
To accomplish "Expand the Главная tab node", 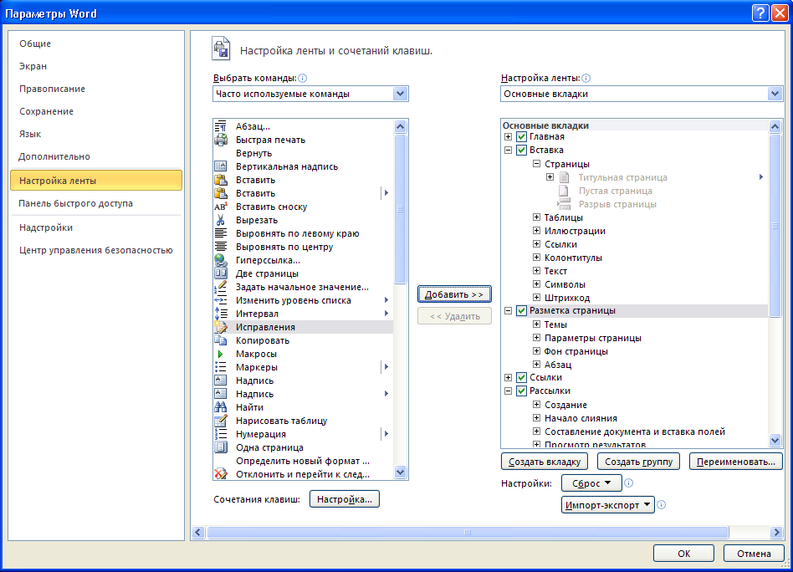I will 509,136.
